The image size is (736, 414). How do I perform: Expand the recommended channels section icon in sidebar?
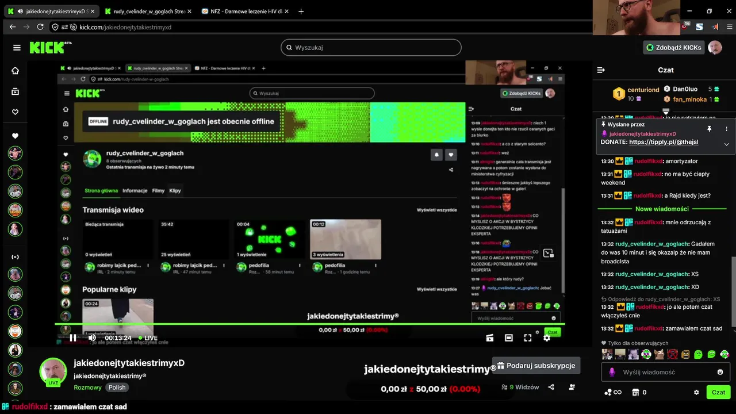click(16, 257)
